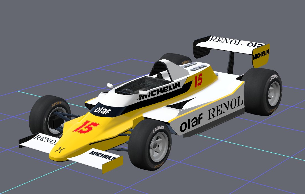Select the olaf text on the rear wing
Image resolution: width=305 pixels, height=194 pixels.
click(x=256, y=45)
